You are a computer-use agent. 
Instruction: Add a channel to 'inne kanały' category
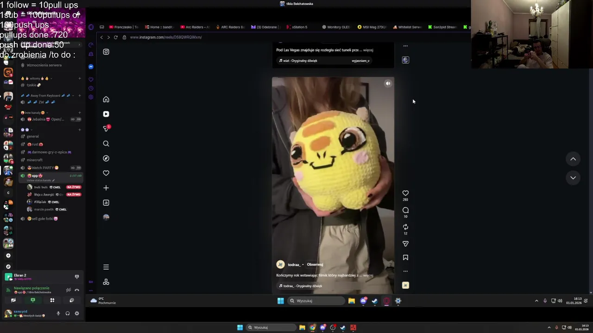click(x=80, y=113)
